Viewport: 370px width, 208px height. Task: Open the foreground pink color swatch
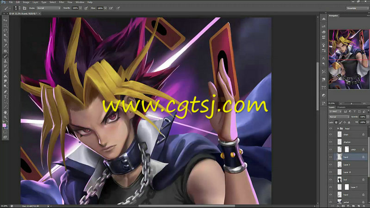[4, 125]
